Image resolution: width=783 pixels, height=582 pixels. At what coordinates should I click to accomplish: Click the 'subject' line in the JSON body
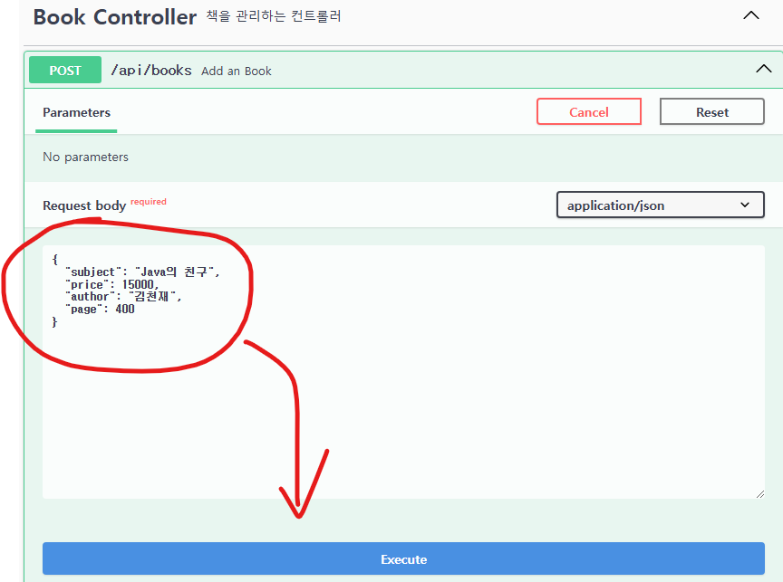(x=142, y=272)
